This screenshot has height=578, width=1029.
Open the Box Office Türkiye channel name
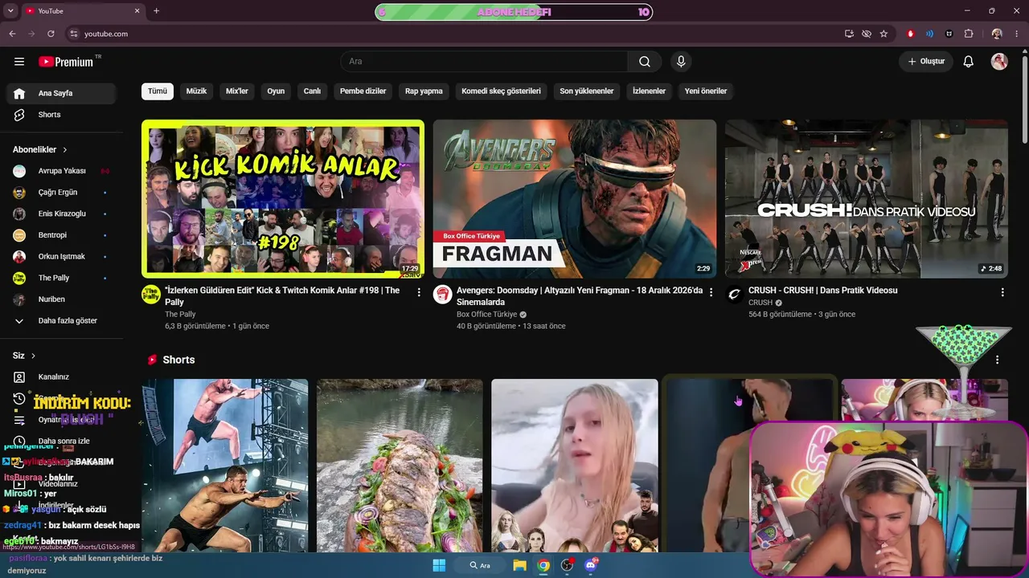tap(486, 315)
